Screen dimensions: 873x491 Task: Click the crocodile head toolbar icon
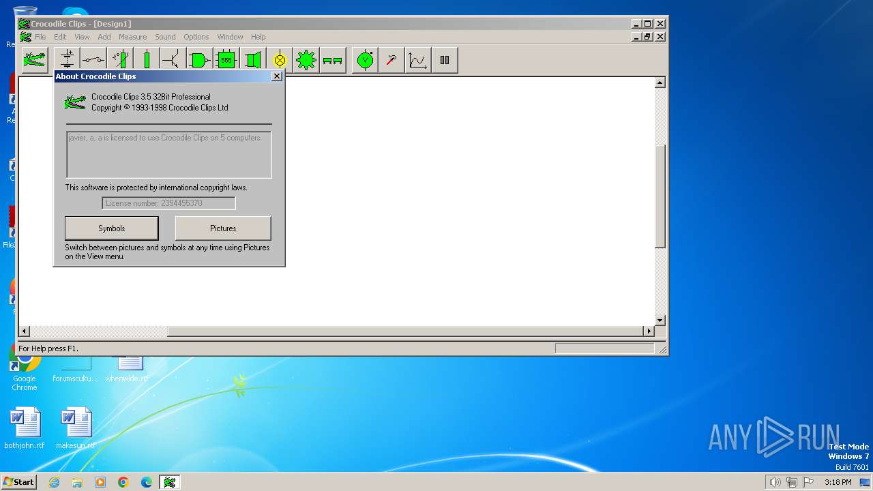tap(34, 60)
